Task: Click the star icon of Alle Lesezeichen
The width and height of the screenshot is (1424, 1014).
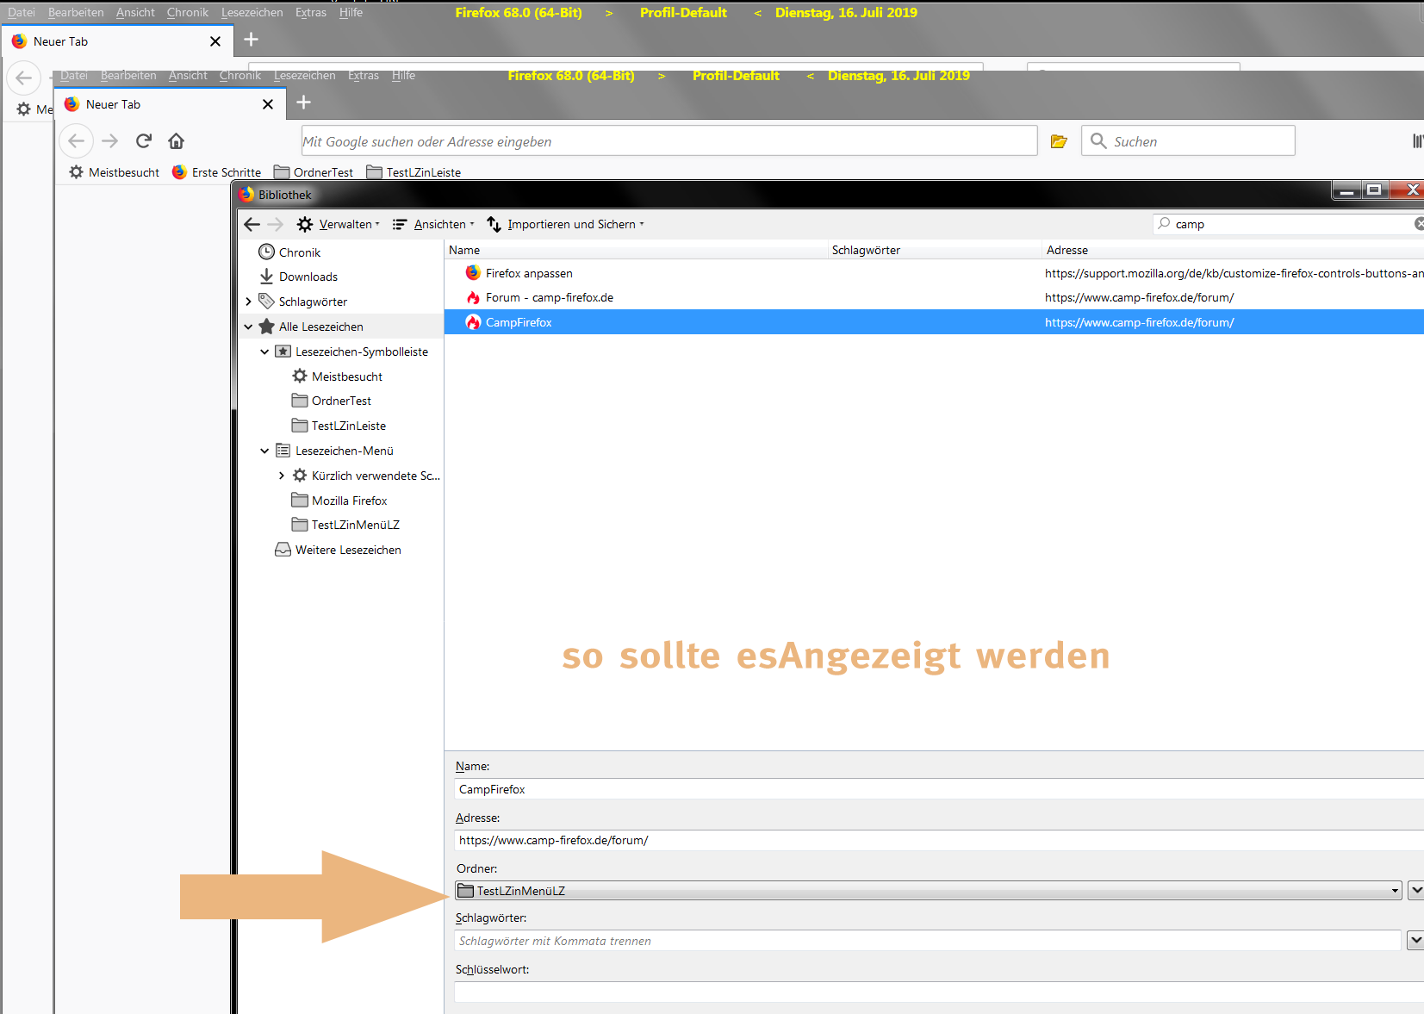Action: (267, 327)
